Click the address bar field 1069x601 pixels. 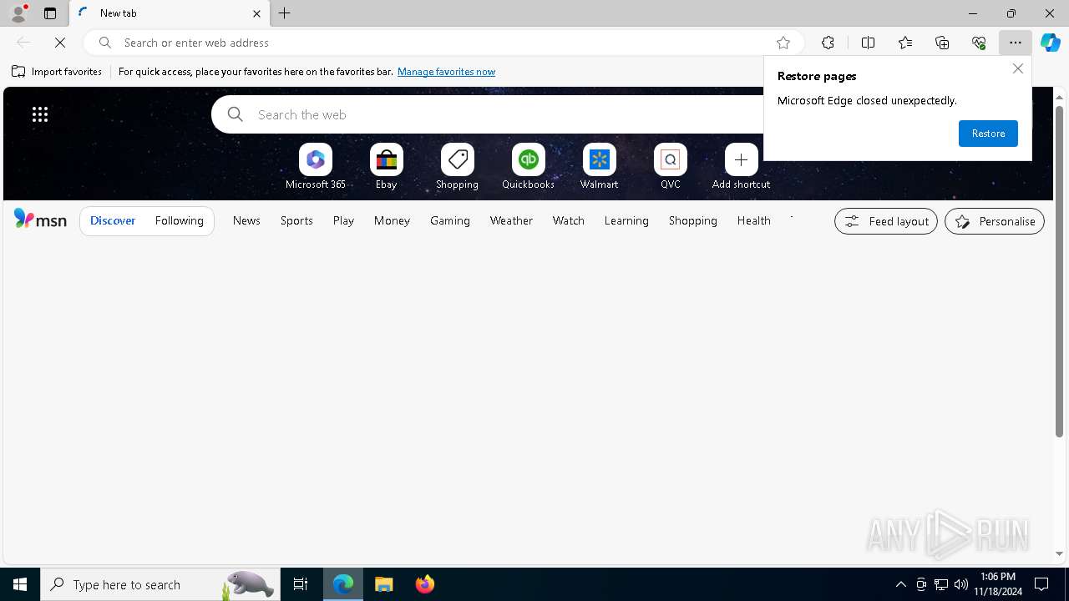(x=443, y=43)
